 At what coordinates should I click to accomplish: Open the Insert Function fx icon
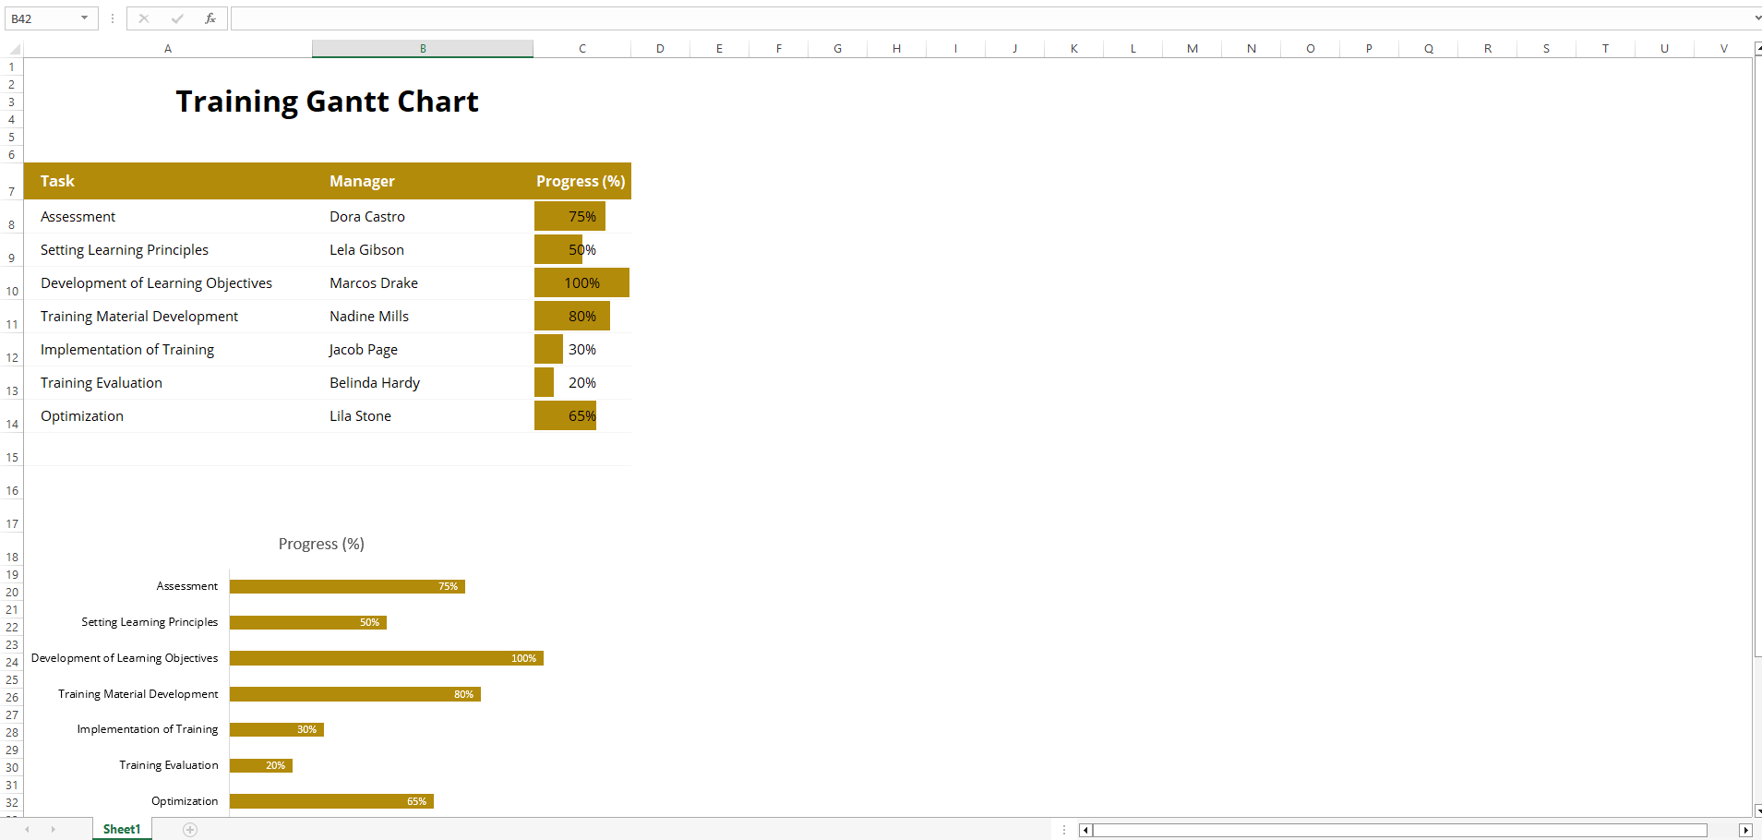click(210, 18)
